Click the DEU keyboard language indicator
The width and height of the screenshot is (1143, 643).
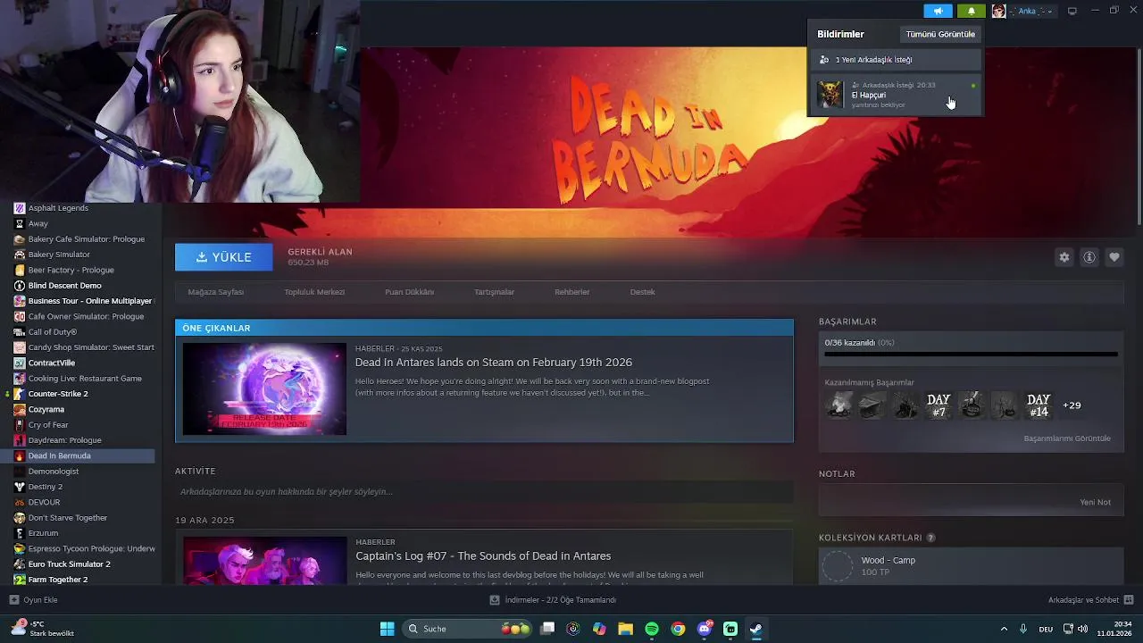1046,629
